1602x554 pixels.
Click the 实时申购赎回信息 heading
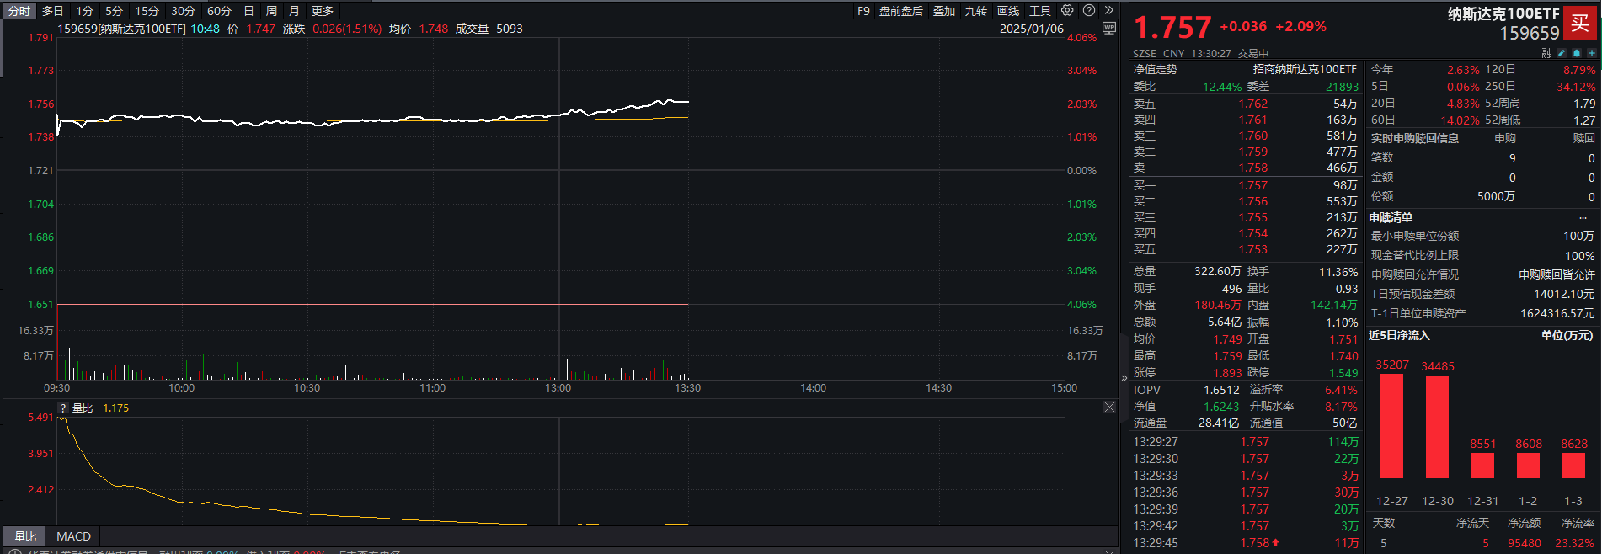tap(1415, 138)
